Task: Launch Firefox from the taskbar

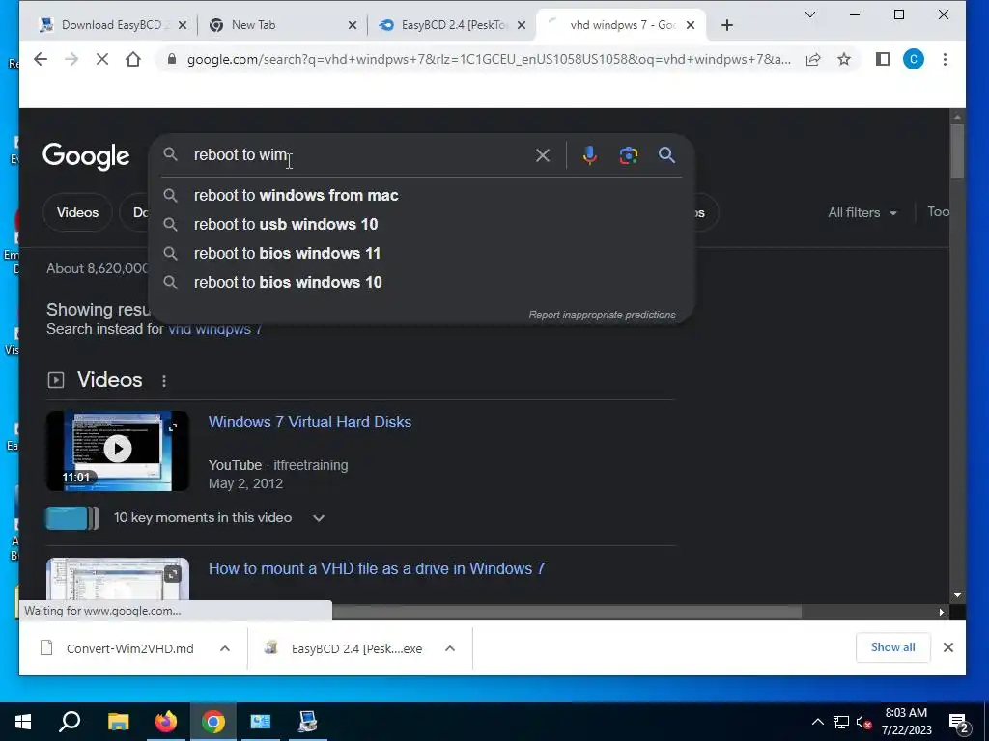Action: pyautogui.click(x=166, y=722)
